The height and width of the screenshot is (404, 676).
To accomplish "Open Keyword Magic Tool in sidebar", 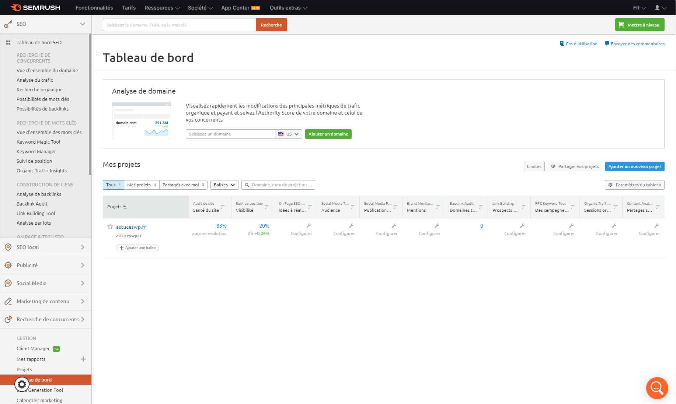I will point(38,142).
